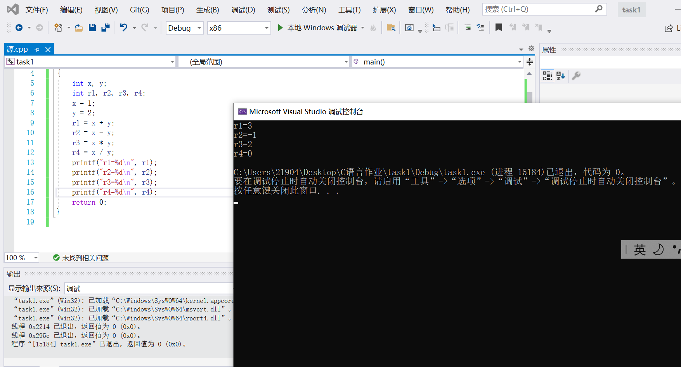Viewport: 681px width, 367px height.
Task: Save the current file with the disk icon
Action: click(92, 28)
